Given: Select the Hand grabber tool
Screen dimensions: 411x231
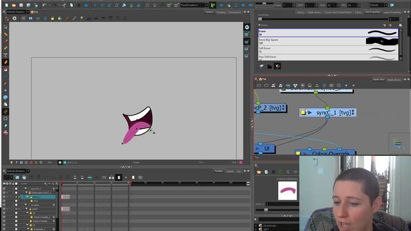Looking at the screenshot, I should (6, 105).
